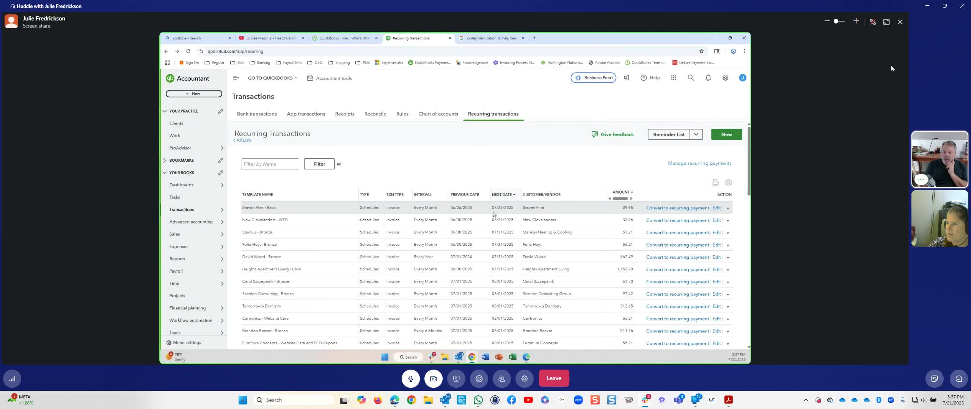This screenshot has height=409, width=971.
Task: Open Reminder List dropdown arrow
Action: [696, 134]
